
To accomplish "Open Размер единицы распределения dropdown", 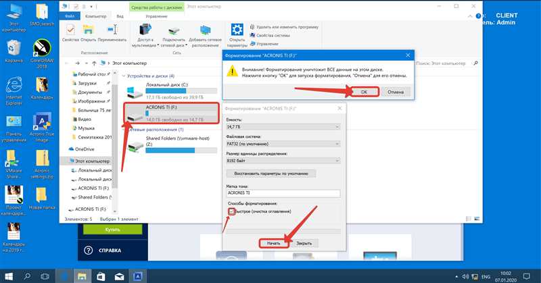I will (x=283, y=161).
